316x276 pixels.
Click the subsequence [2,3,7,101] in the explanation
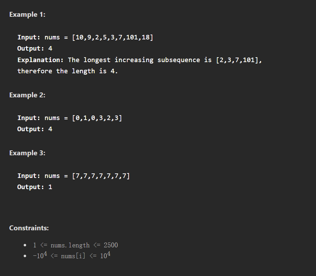238,60
